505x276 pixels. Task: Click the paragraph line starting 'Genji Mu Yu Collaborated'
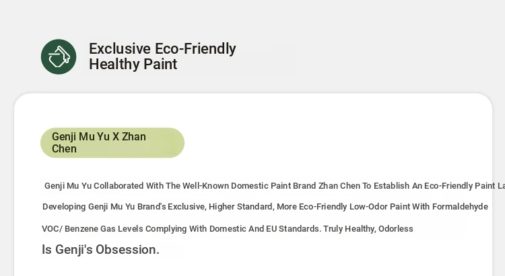pos(269,186)
